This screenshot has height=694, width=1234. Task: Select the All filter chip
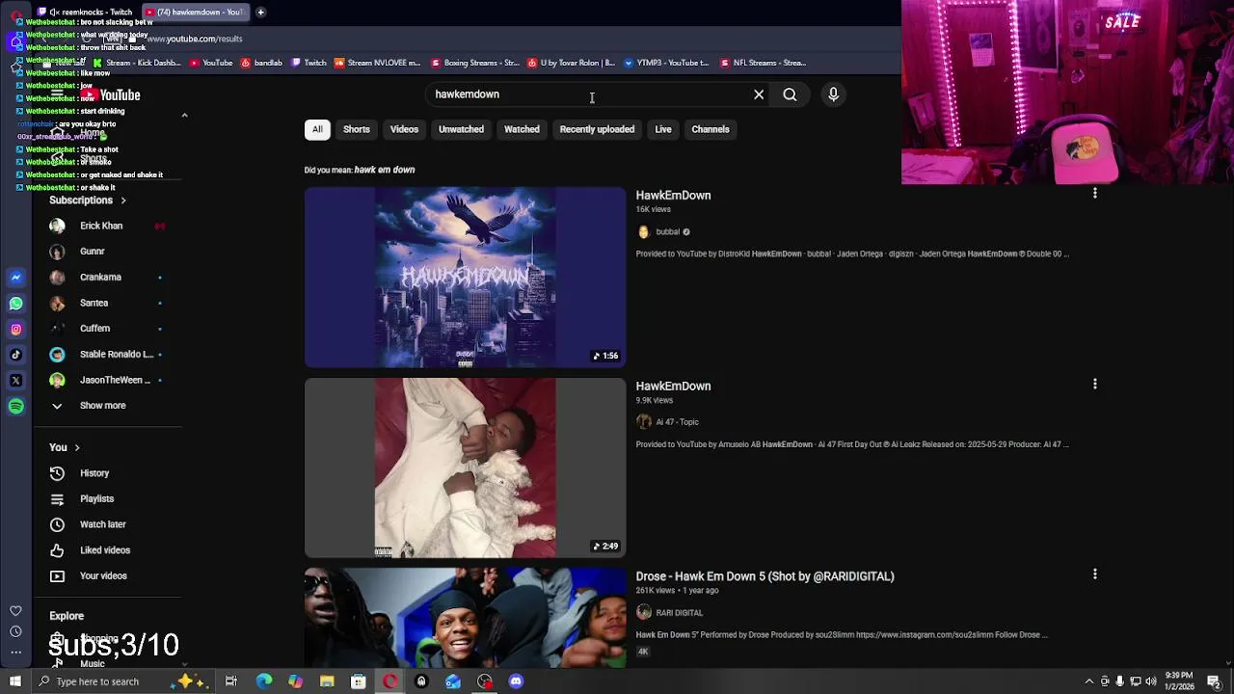[317, 129]
